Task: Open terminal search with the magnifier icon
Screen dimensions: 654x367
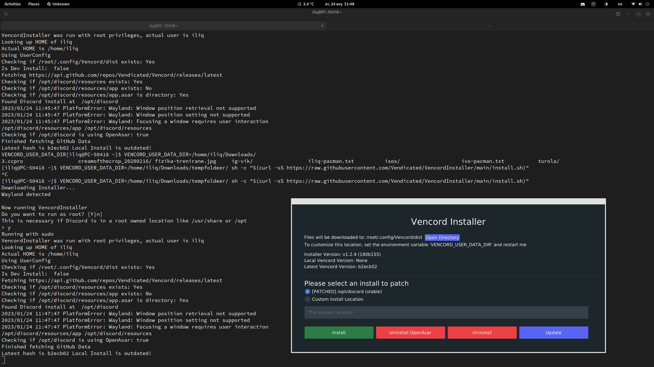Action: [x=6, y=14]
